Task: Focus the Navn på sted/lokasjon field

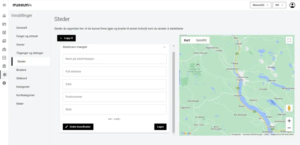Action: (x=114, y=59)
